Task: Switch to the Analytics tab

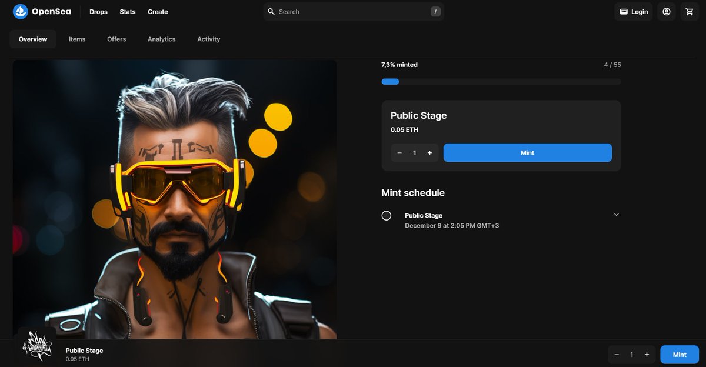Action: (161, 39)
